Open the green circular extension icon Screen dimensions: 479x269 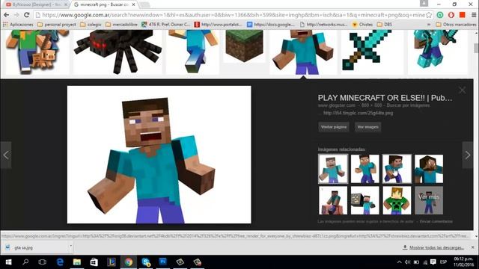[440, 15]
